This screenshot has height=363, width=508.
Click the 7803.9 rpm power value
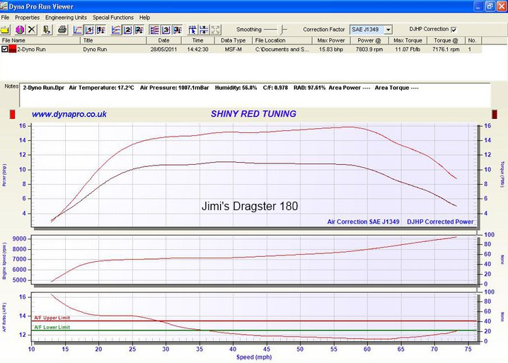coord(369,50)
